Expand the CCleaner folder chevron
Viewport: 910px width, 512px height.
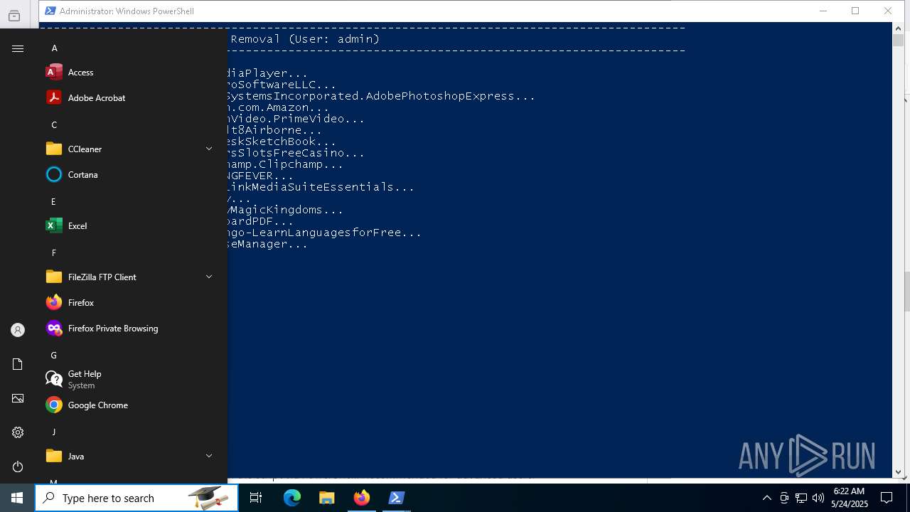pos(209,149)
